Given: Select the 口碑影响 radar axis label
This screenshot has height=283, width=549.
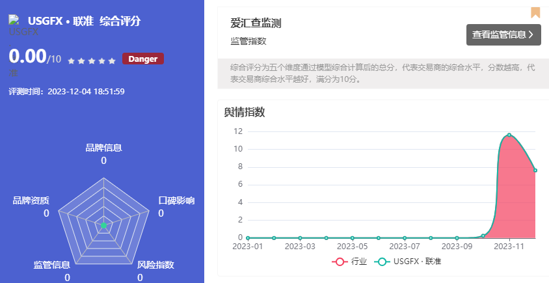Looking at the screenshot, I should click(176, 200).
